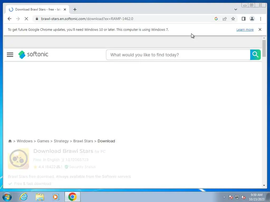Click the Security Status badge
Screen dimensions: 270x202
[x=80, y=167]
